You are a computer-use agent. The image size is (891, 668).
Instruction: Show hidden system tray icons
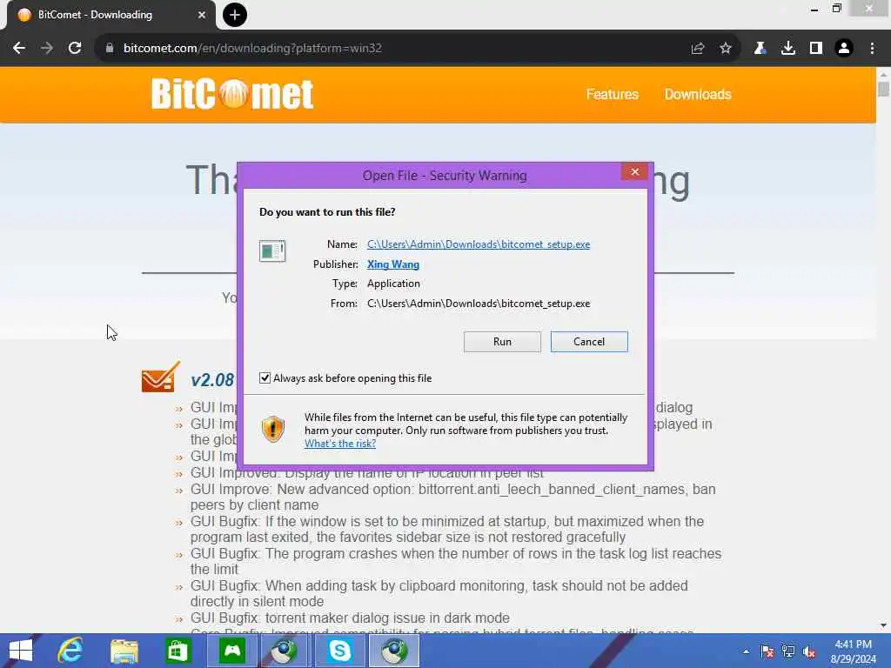click(746, 651)
